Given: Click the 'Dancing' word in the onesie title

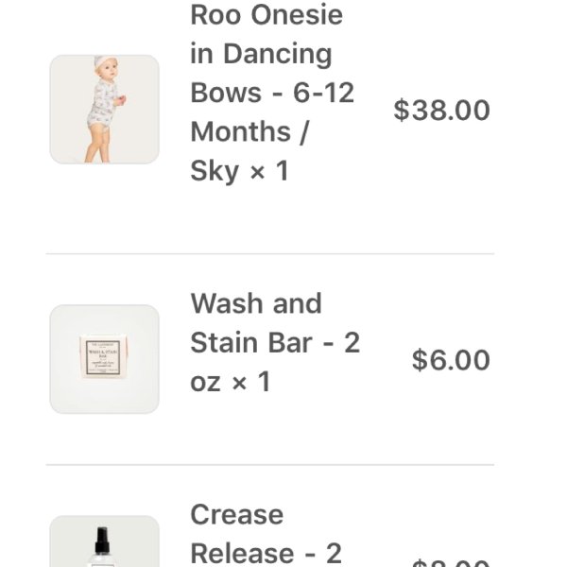Looking at the screenshot, I should pos(277,55).
